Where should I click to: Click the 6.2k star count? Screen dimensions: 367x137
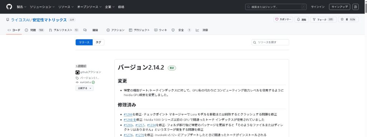[x=352, y=20]
